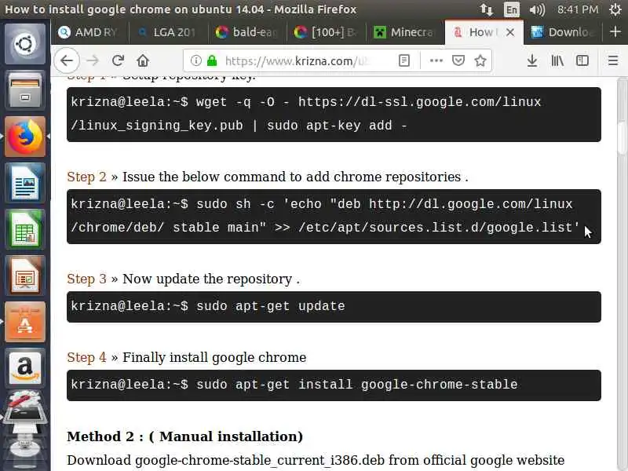Viewport: 628px width, 471px height.
Task: Switch to the Minecraft tab
Action: [405, 32]
